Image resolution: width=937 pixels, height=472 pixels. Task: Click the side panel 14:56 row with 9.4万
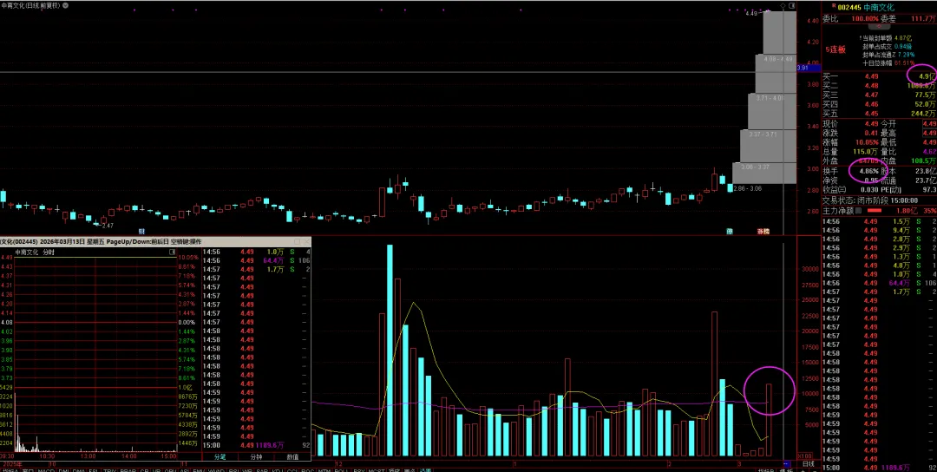(x=880, y=230)
